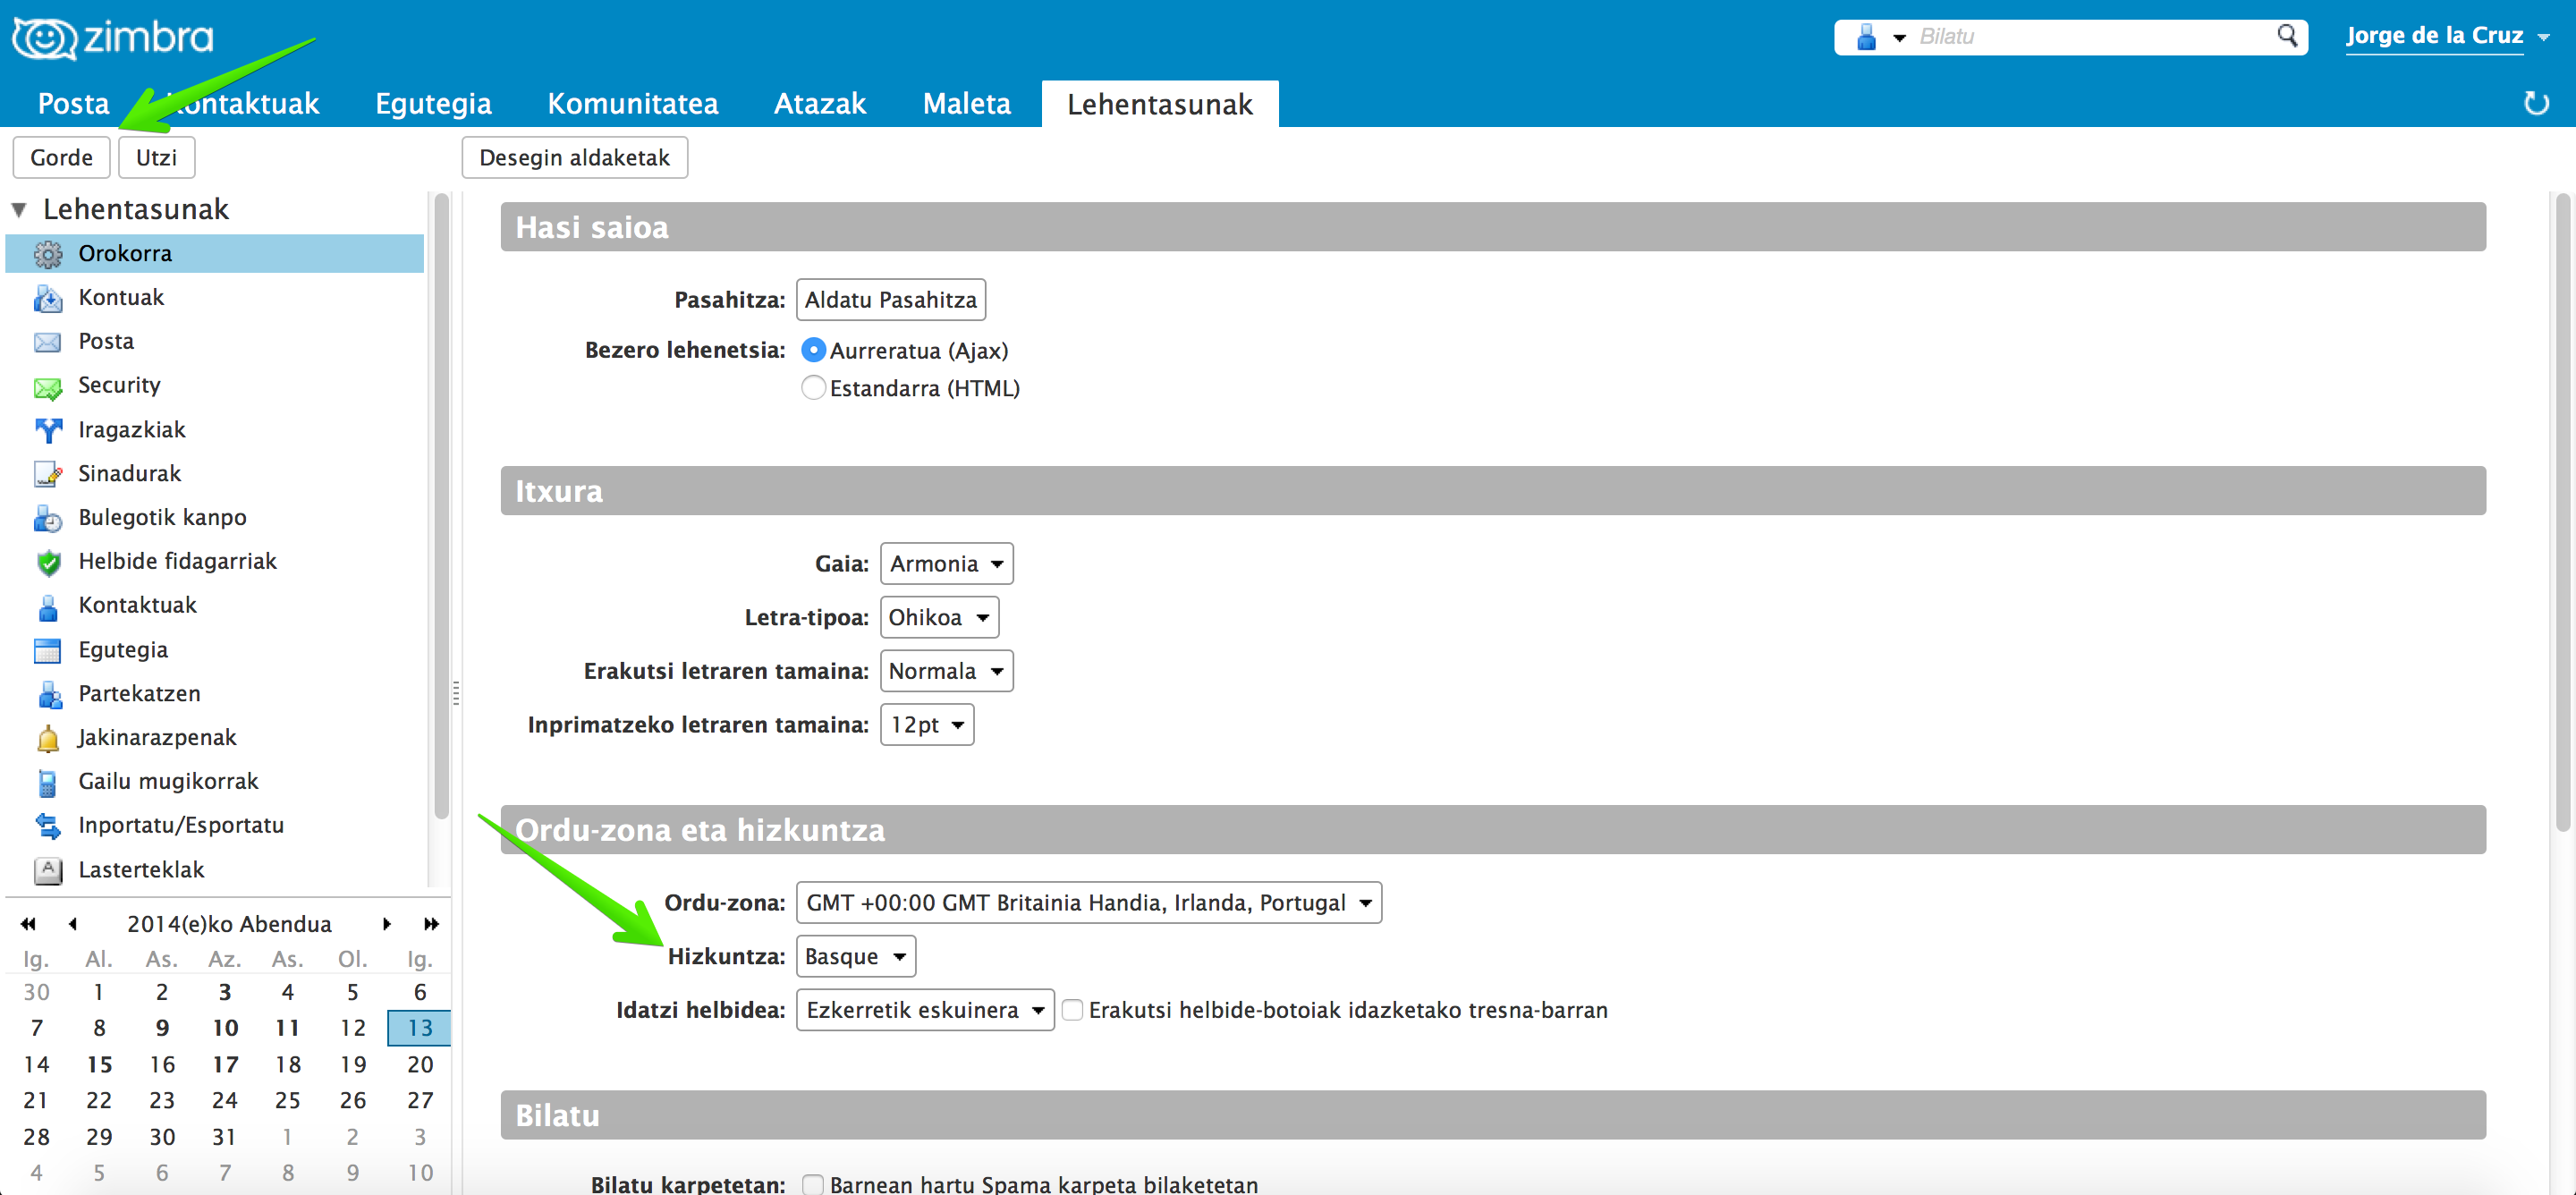Go to next month in mini calendar
The image size is (2576, 1195).
(387, 924)
